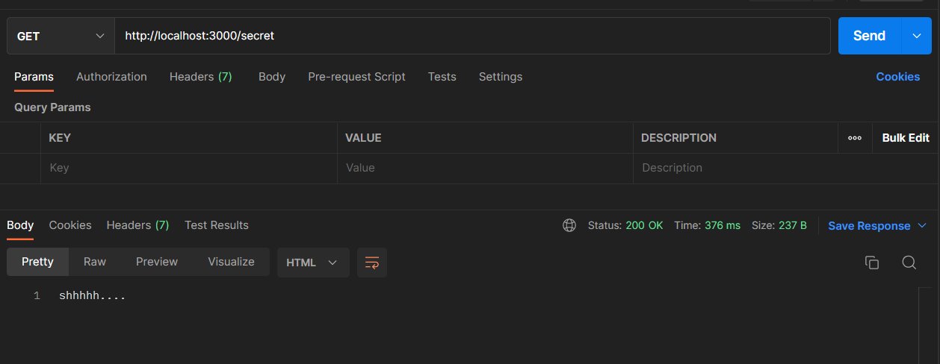The height and width of the screenshot is (364, 940).
Task: Select the Raw response view
Action: (95, 262)
